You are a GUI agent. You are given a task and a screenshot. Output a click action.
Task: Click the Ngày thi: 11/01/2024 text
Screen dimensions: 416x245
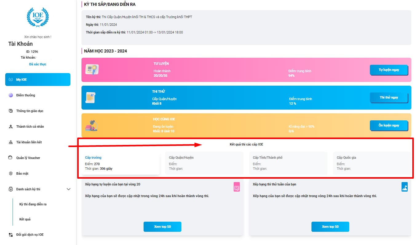tap(101, 25)
